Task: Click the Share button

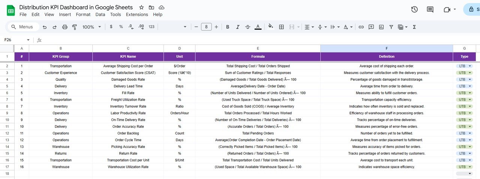Action: point(471,9)
